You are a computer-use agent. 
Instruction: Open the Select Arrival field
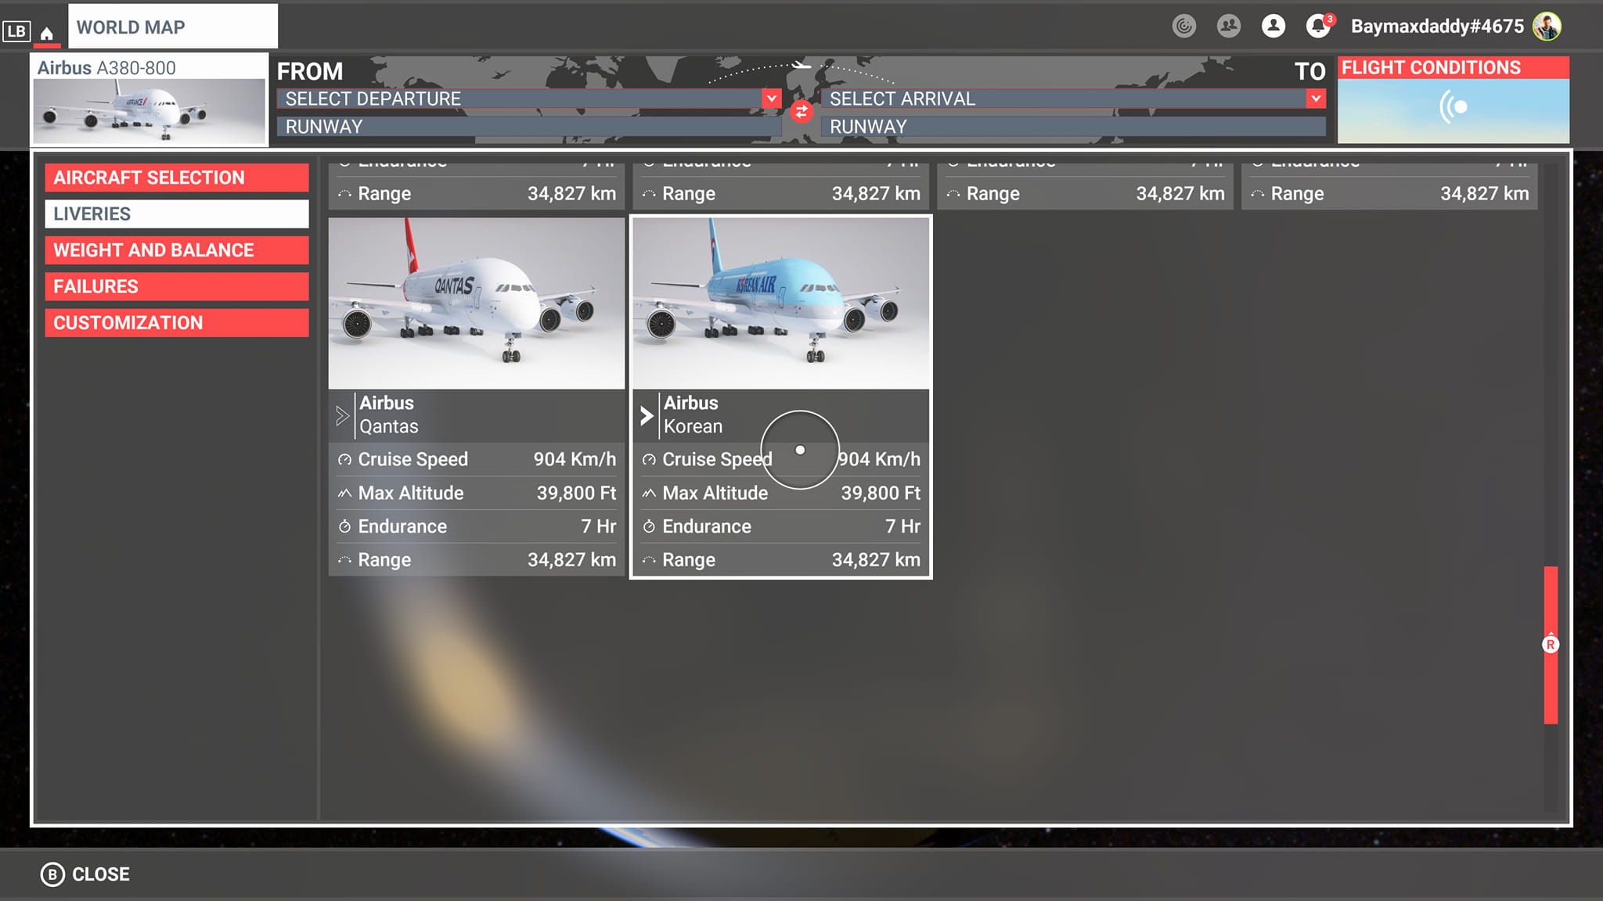(1073, 99)
